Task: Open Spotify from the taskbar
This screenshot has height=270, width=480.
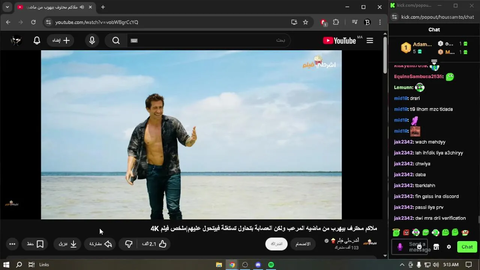Action: [x=271, y=265]
